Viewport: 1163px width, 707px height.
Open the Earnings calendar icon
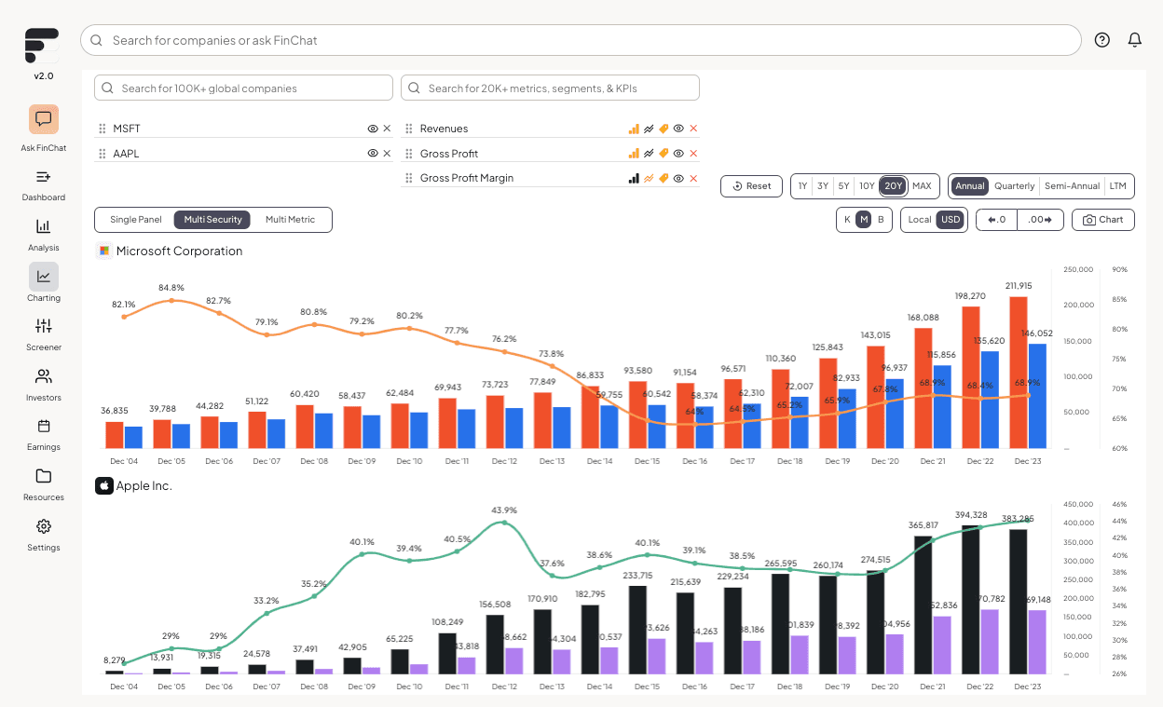(44, 426)
